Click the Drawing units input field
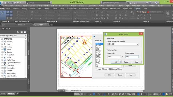Screen dimensions: 173x97 tap(132, 57)
